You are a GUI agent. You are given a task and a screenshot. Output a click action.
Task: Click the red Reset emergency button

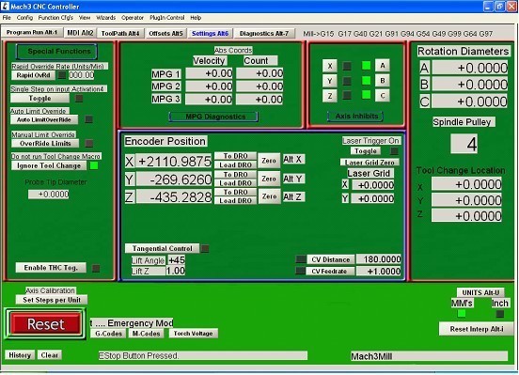[46, 323]
